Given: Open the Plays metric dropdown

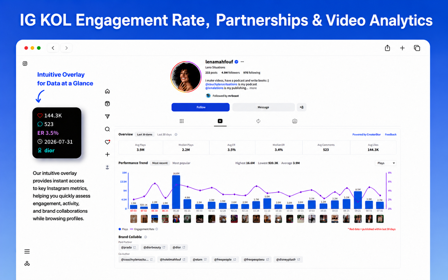Looking at the screenshot, I should point(385,163).
